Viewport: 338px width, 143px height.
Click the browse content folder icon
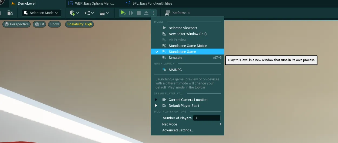point(10,13)
